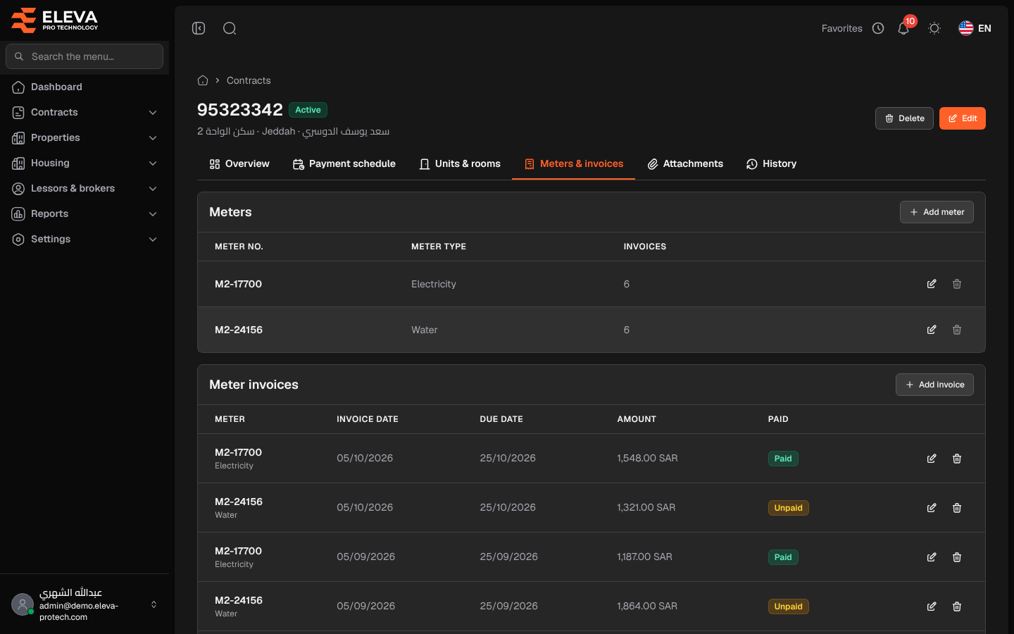The height and width of the screenshot is (634, 1014).
Task: Expand the Housing sidebar menu
Action: click(84, 163)
